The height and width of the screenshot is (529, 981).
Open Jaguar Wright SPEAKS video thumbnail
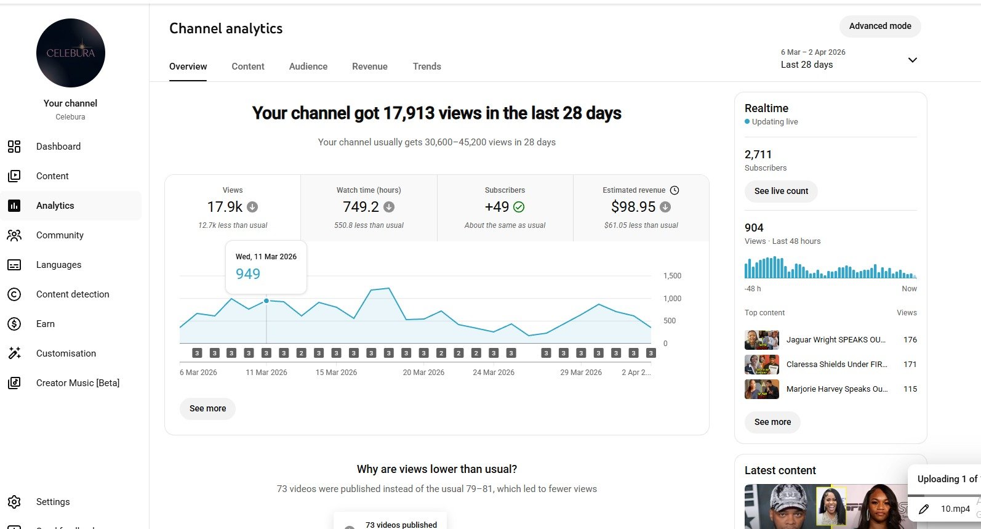pos(762,340)
